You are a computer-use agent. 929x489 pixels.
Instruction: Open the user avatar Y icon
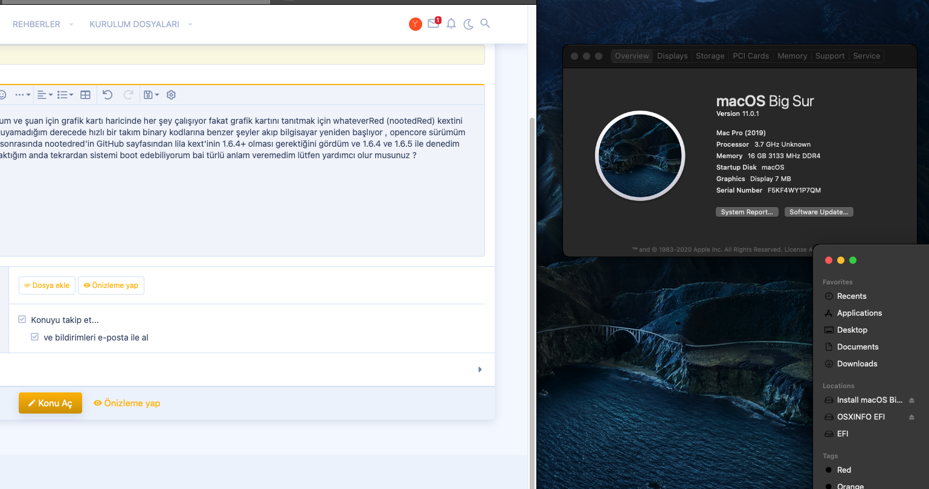415,24
